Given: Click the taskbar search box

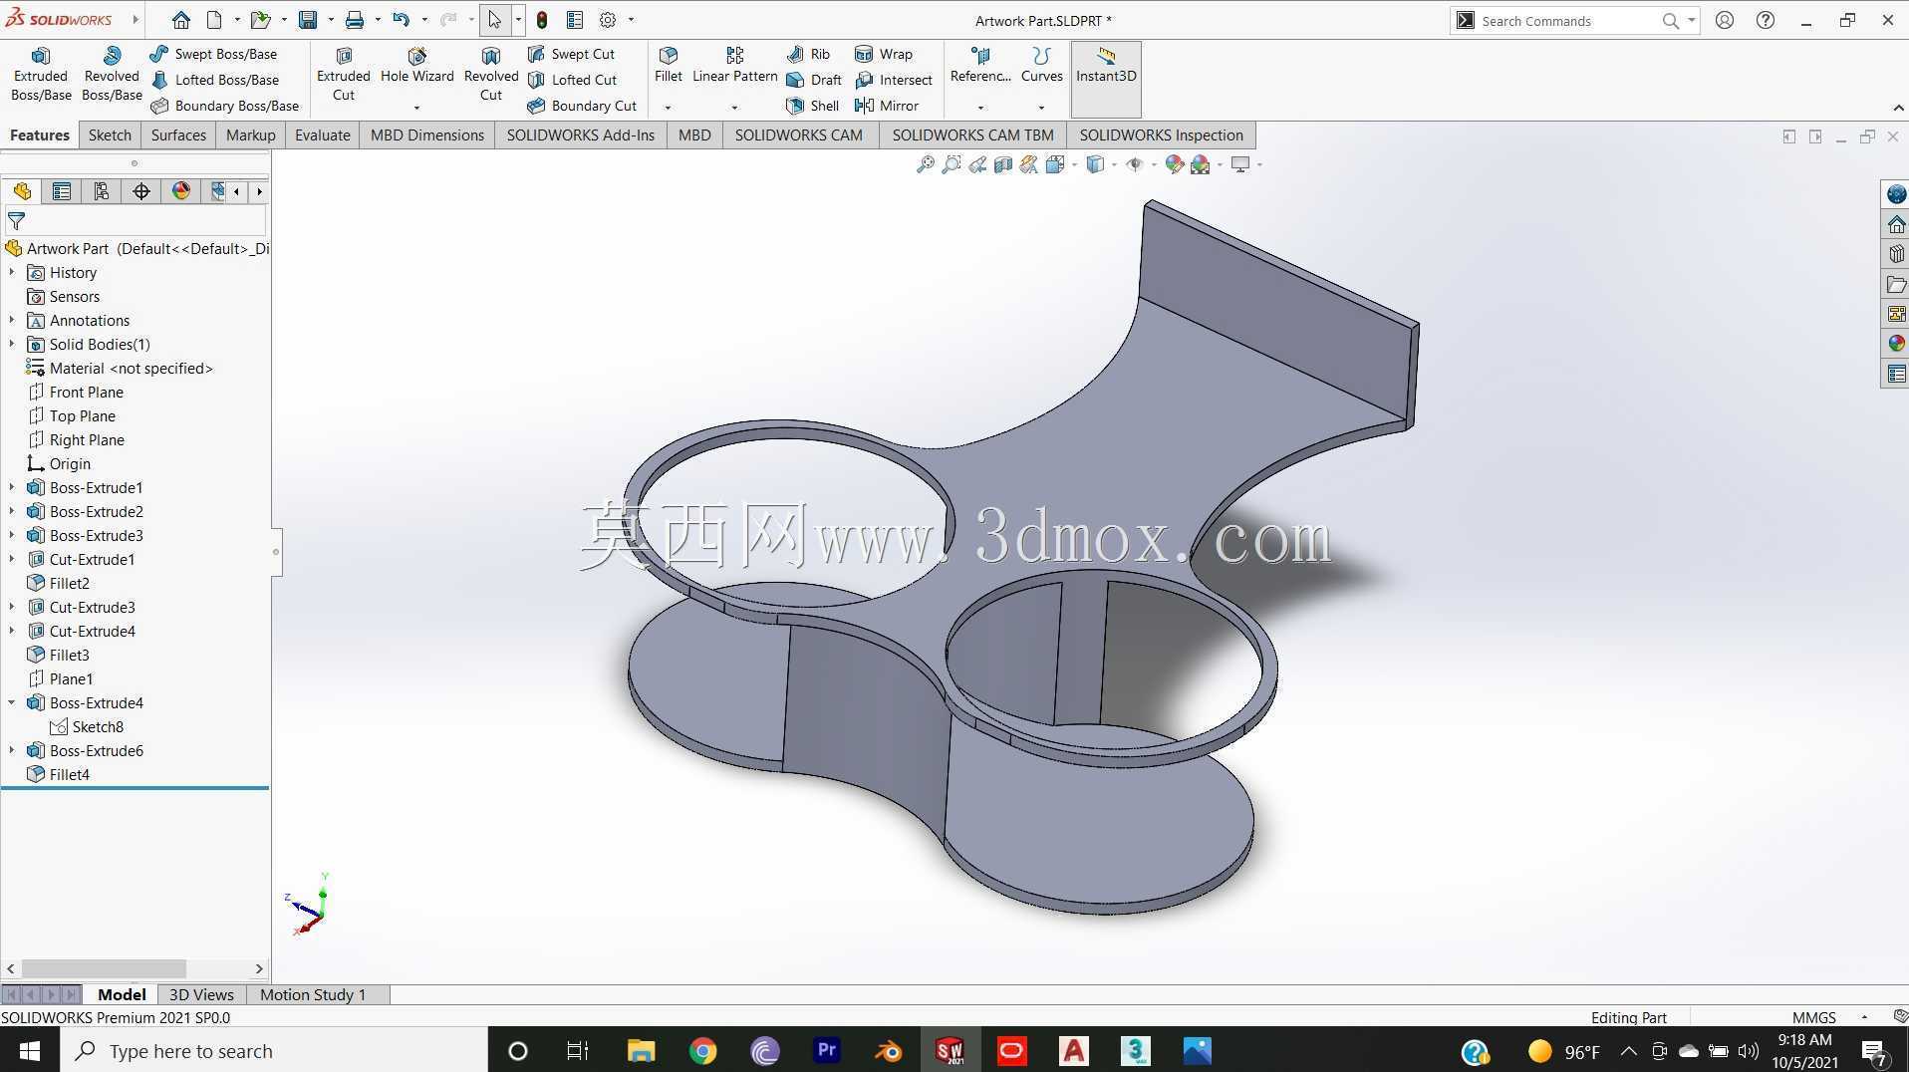Looking at the screenshot, I should [274, 1050].
